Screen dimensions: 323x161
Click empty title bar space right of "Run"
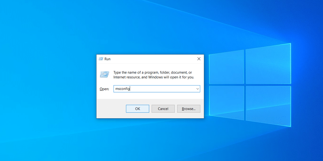tap(151, 59)
